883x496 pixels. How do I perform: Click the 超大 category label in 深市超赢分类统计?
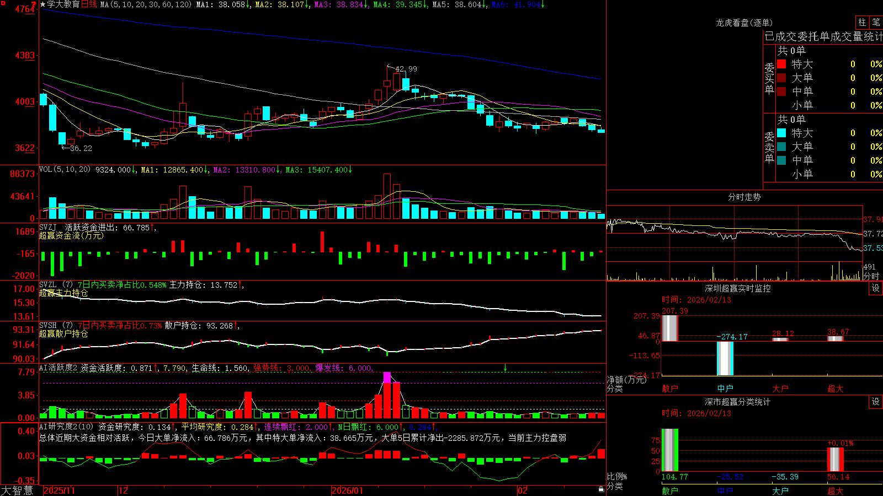(x=835, y=490)
